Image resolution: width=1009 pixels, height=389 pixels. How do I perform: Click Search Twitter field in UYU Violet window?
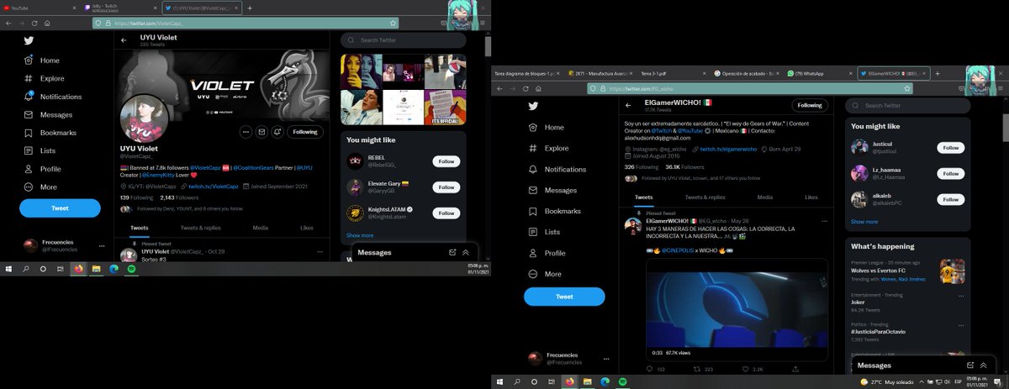click(x=404, y=40)
